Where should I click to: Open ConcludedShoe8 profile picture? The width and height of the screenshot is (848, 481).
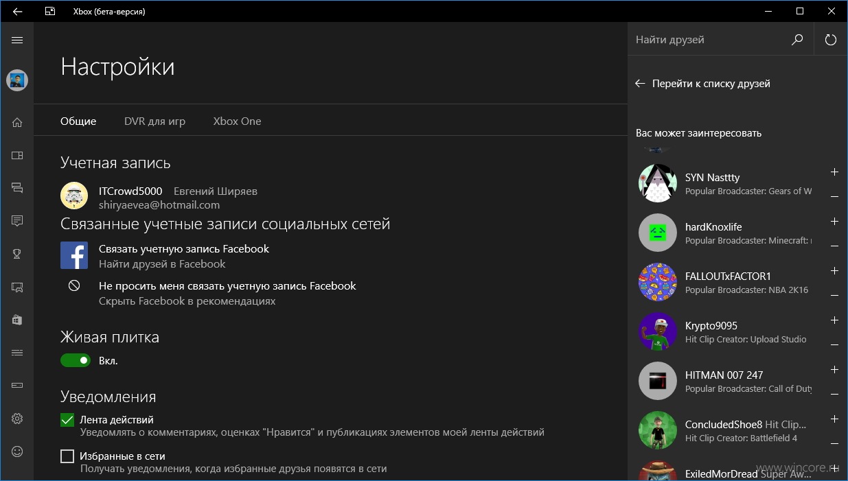point(658,430)
